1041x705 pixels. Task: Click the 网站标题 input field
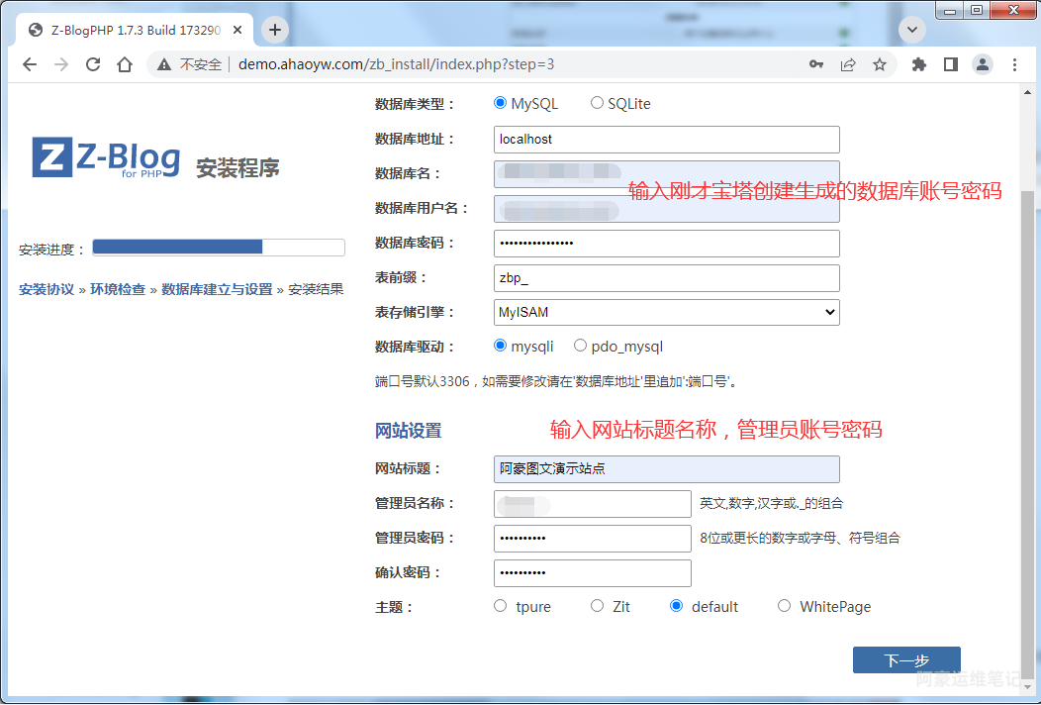(667, 469)
